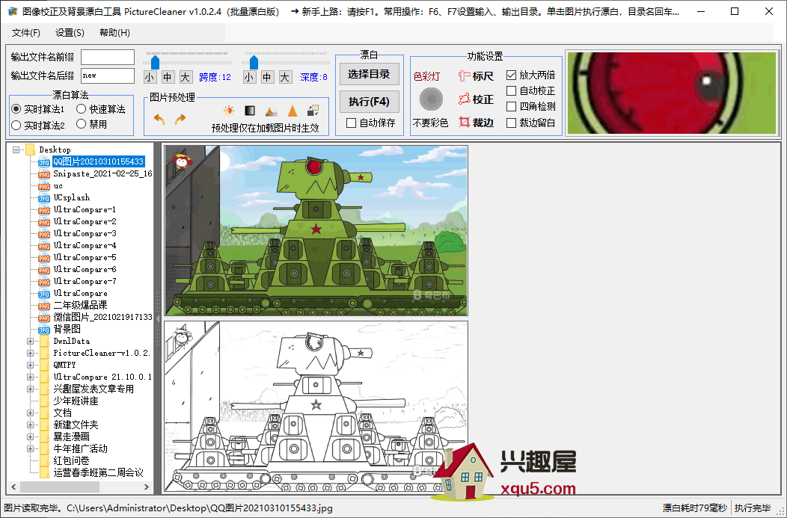The height and width of the screenshot is (518, 787).
Task: Click the PictureCleaner app icon in title bar
Action: (x=13, y=11)
